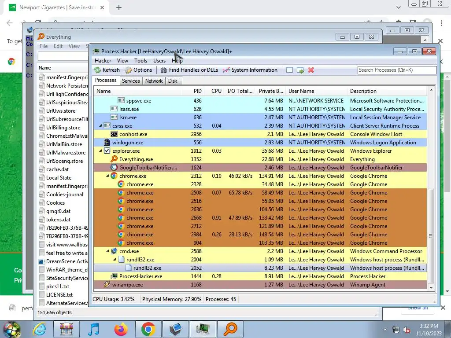Open Everything window File menu

pos(44,46)
